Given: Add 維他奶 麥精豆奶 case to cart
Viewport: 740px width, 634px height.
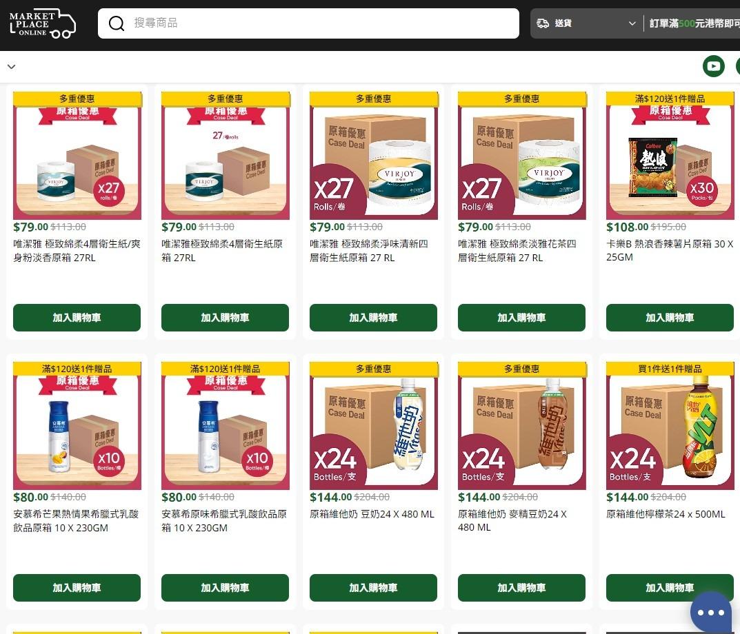Looking at the screenshot, I should click(521, 588).
